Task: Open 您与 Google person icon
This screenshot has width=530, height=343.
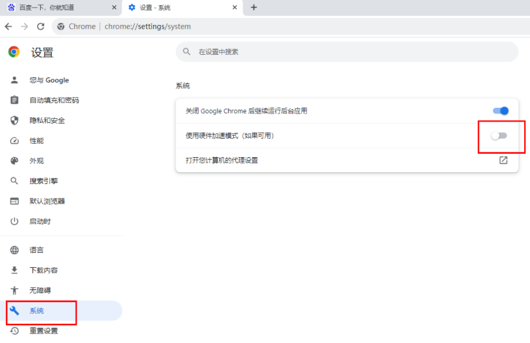Action: pos(14,80)
